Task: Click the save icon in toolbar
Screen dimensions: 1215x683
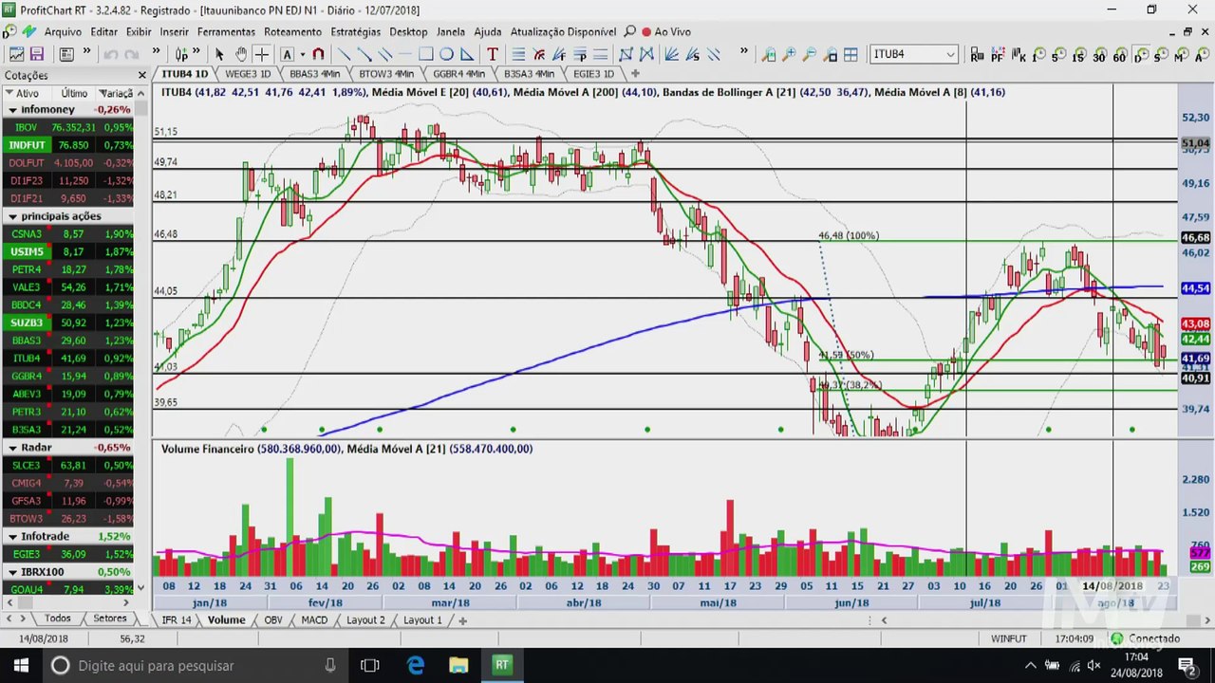Action: (x=37, y=54)
